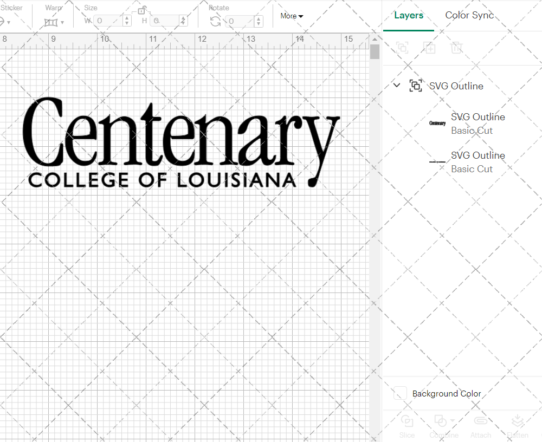The width and height of the screenshot is (542, 442).
Task: Switch to the Color Sync tab
Action: [x=469, y=15]
